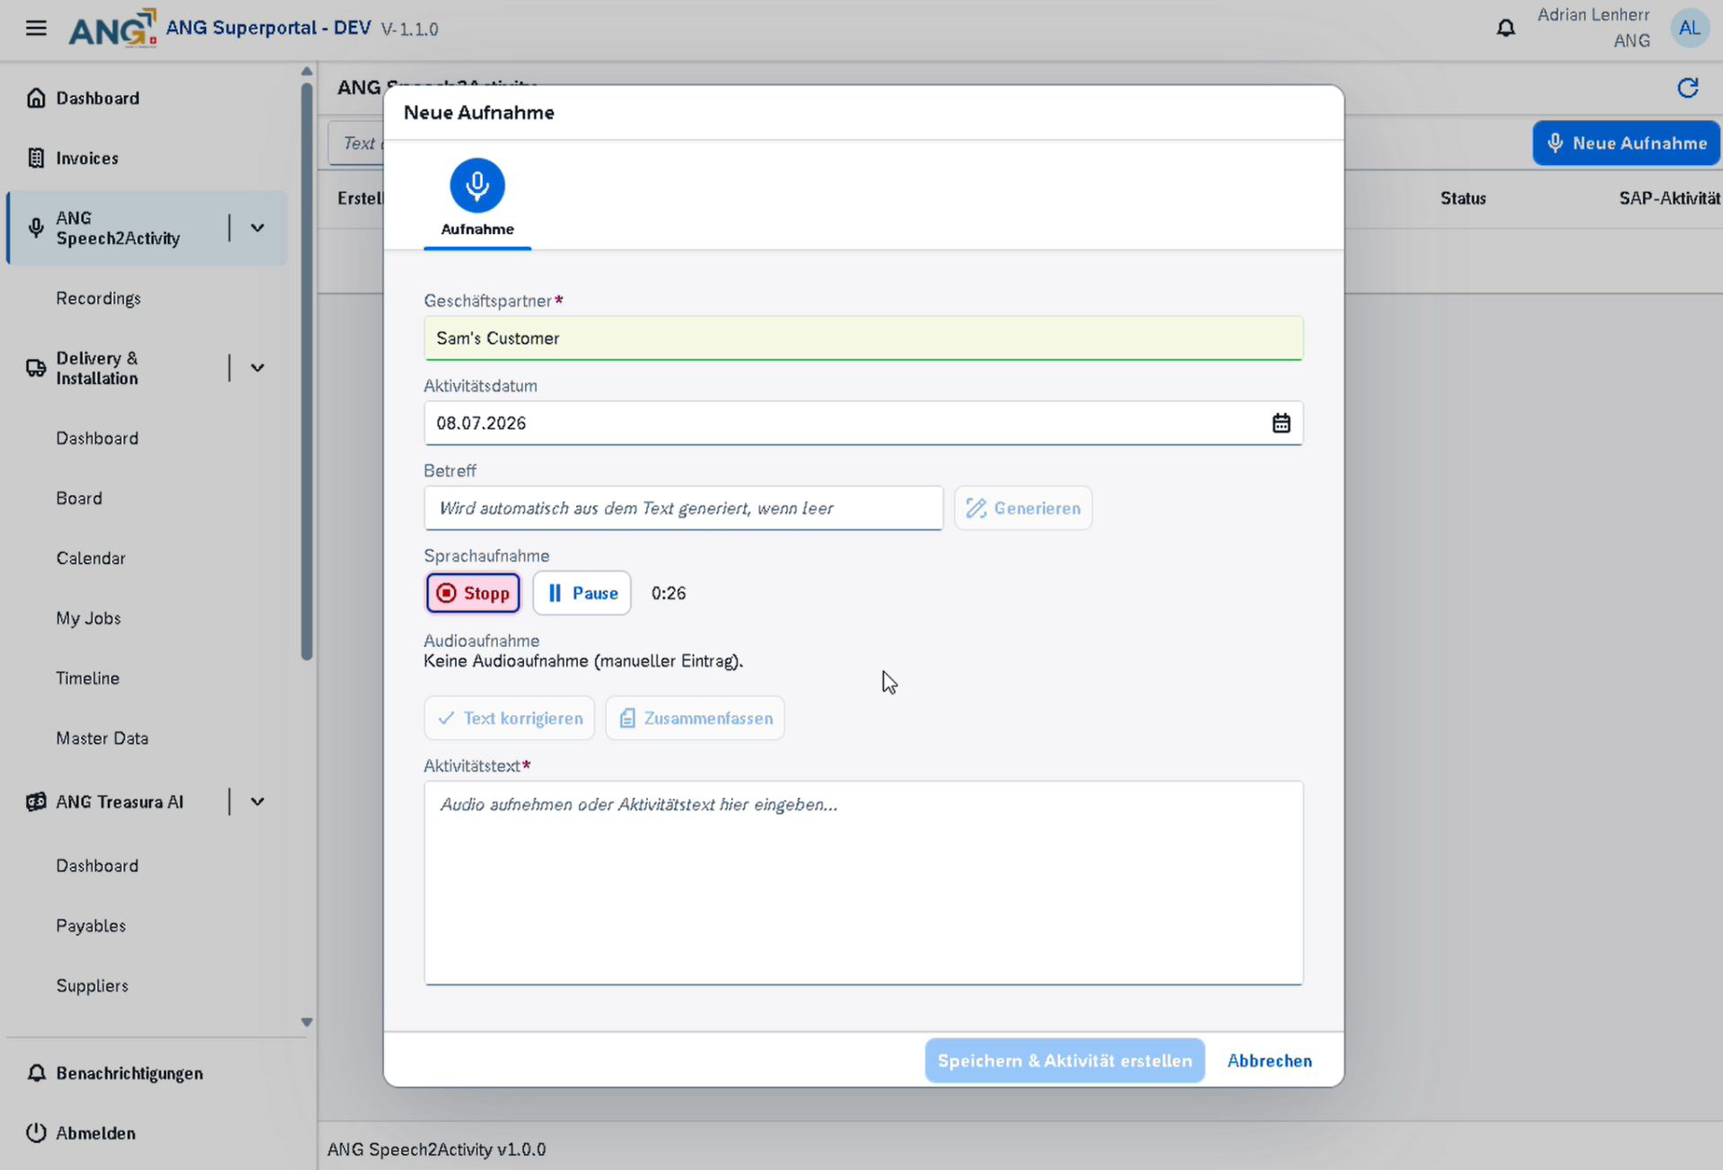Click the sidebar scrollbar down arrow
The image size is (1723, 1170).
pyautogui.click(x=307, y=1022)
